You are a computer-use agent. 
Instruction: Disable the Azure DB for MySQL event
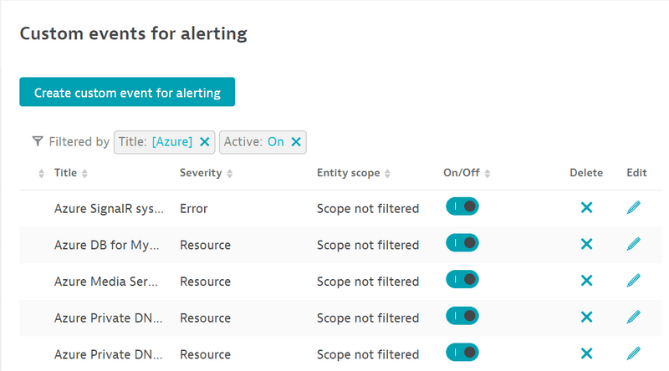click(x=462, y=243)
